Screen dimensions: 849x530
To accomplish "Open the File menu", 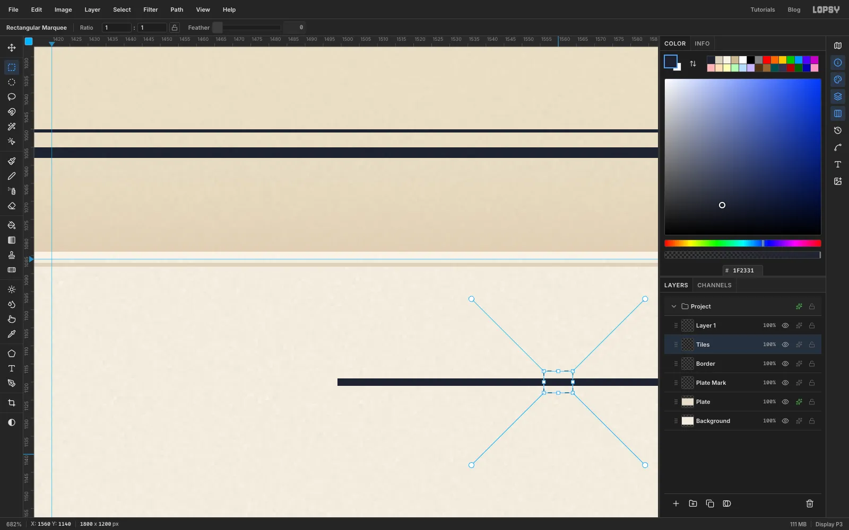I will point(13,10).
